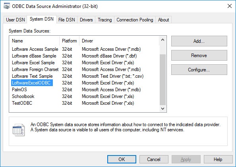The image size is (236, 167).
Task: Click the Cancel button
Action: coord(154,159)
